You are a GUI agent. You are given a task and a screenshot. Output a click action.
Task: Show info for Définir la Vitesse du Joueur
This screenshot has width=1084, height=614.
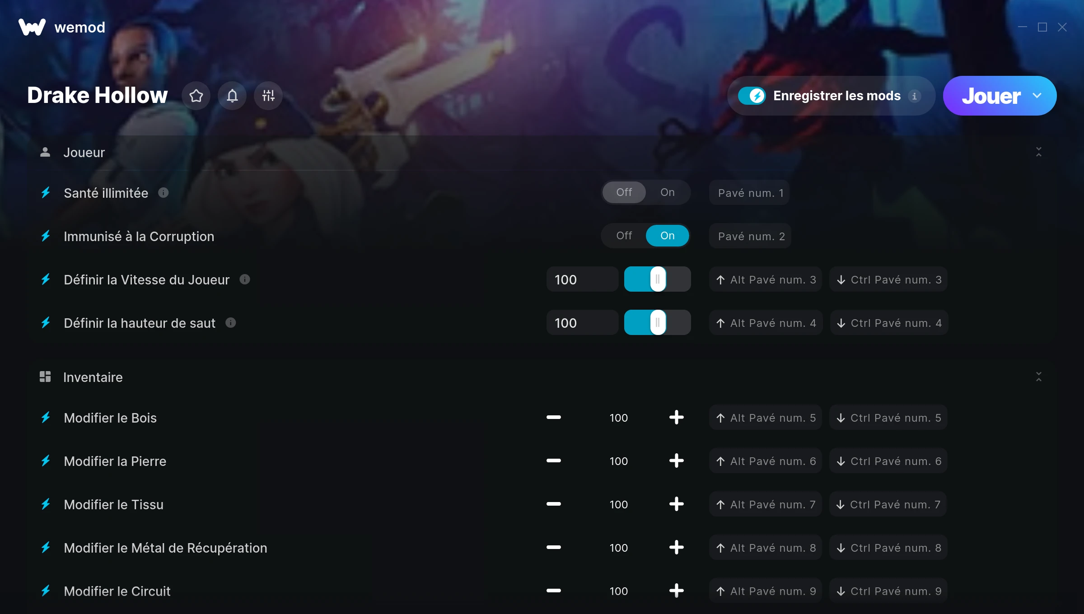pos(245,279)
